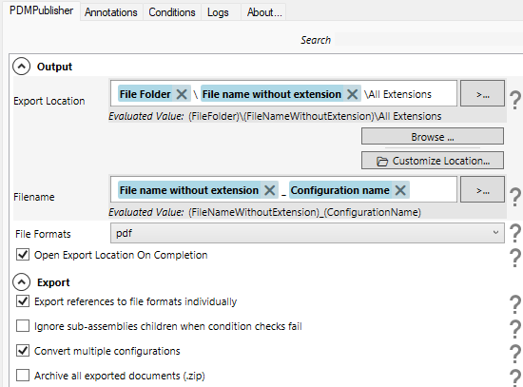
Task: Switch to the Annotations tab
Action: point(111,12)
